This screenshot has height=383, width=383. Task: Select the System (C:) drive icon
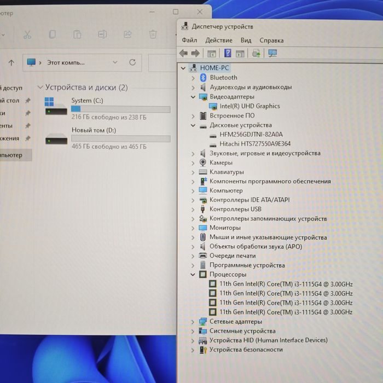coord(56,106)
